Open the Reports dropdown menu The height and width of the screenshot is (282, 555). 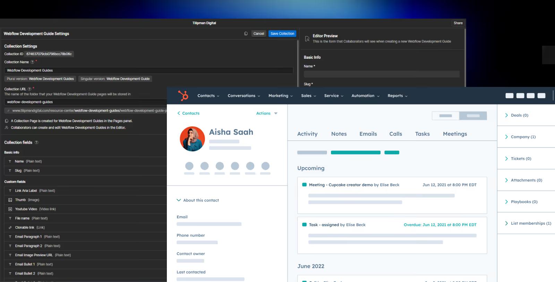[397, 96]
